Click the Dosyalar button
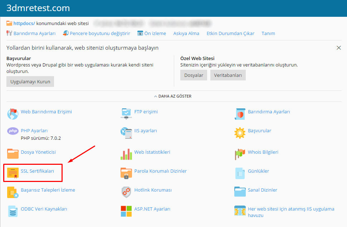Viewport: 347px width, 227px height. click(x=194, y=75)
